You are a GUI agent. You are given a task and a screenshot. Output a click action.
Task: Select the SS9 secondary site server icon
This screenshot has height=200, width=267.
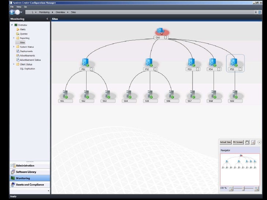234,94
